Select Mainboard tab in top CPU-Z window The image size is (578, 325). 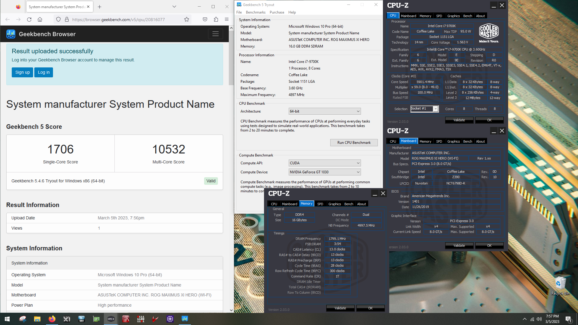[409, 16]
